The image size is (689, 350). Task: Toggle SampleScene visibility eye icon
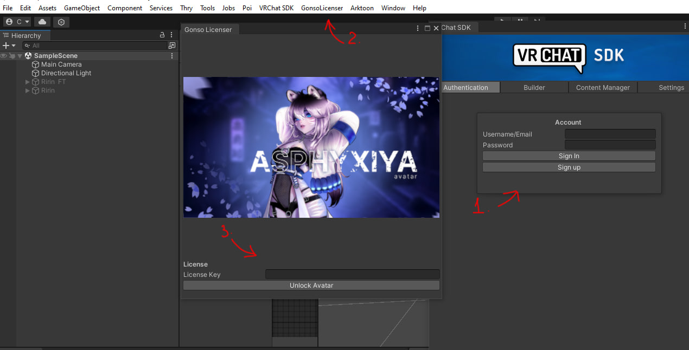tap(4, 56)
